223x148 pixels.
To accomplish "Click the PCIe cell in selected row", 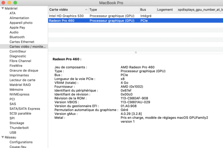I will click(x=144, y=21).
